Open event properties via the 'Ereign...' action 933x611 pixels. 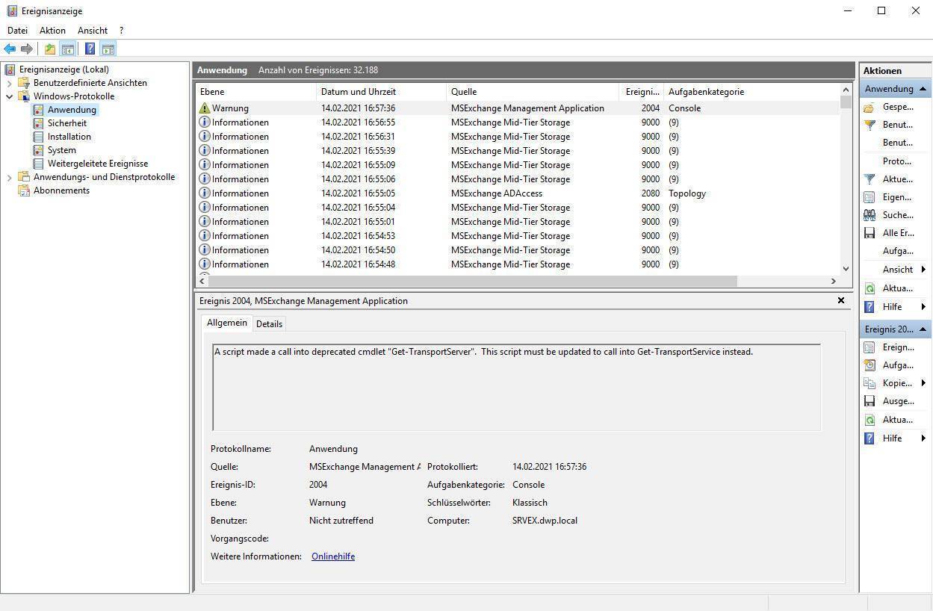897,347
